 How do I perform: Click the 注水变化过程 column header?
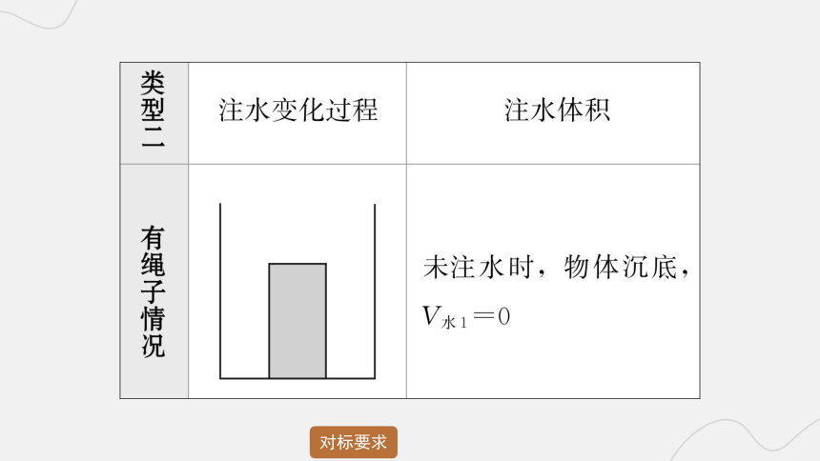tap(297, 110)
